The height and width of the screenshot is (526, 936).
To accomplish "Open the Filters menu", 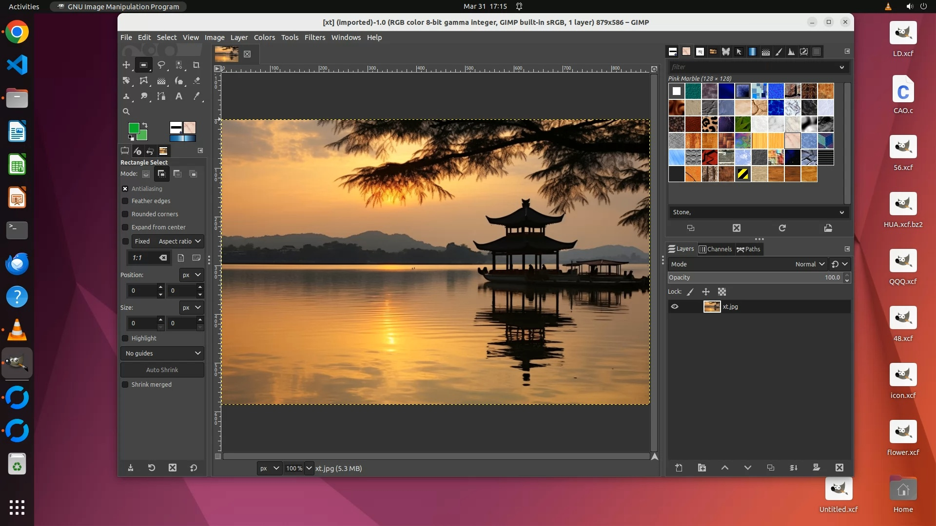I will [x=314, y=38].
